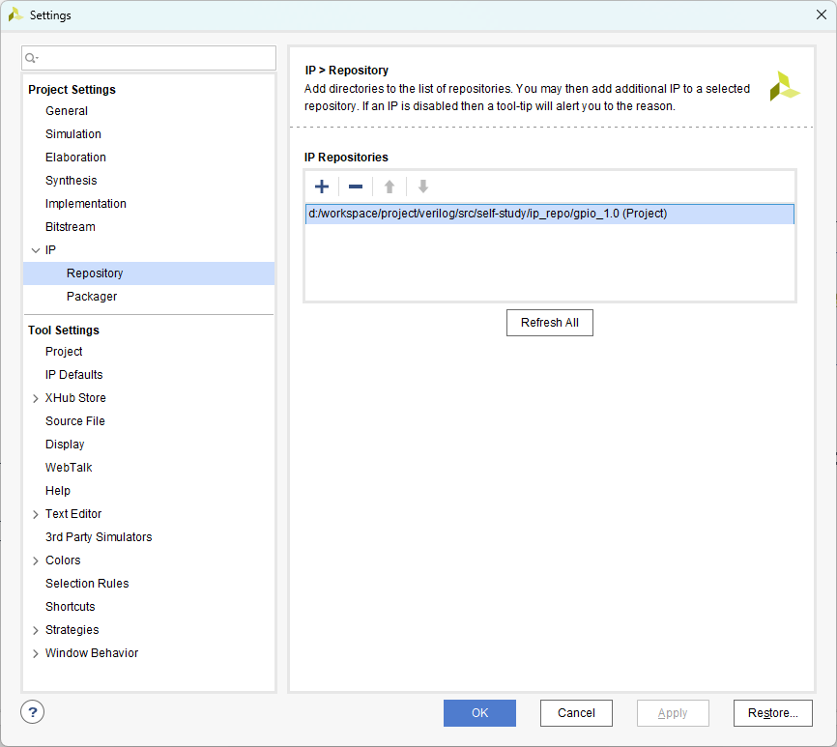Click the move down arrow icon
The width and height of the screenshot is (837, 747).
[423, 187]
